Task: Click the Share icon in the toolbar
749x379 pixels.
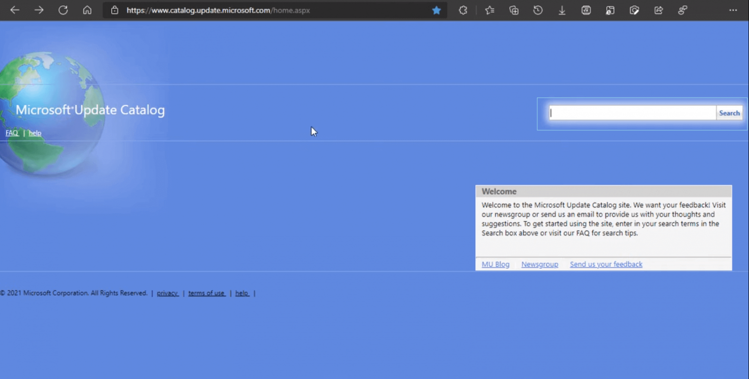Action: click(658, 10)
